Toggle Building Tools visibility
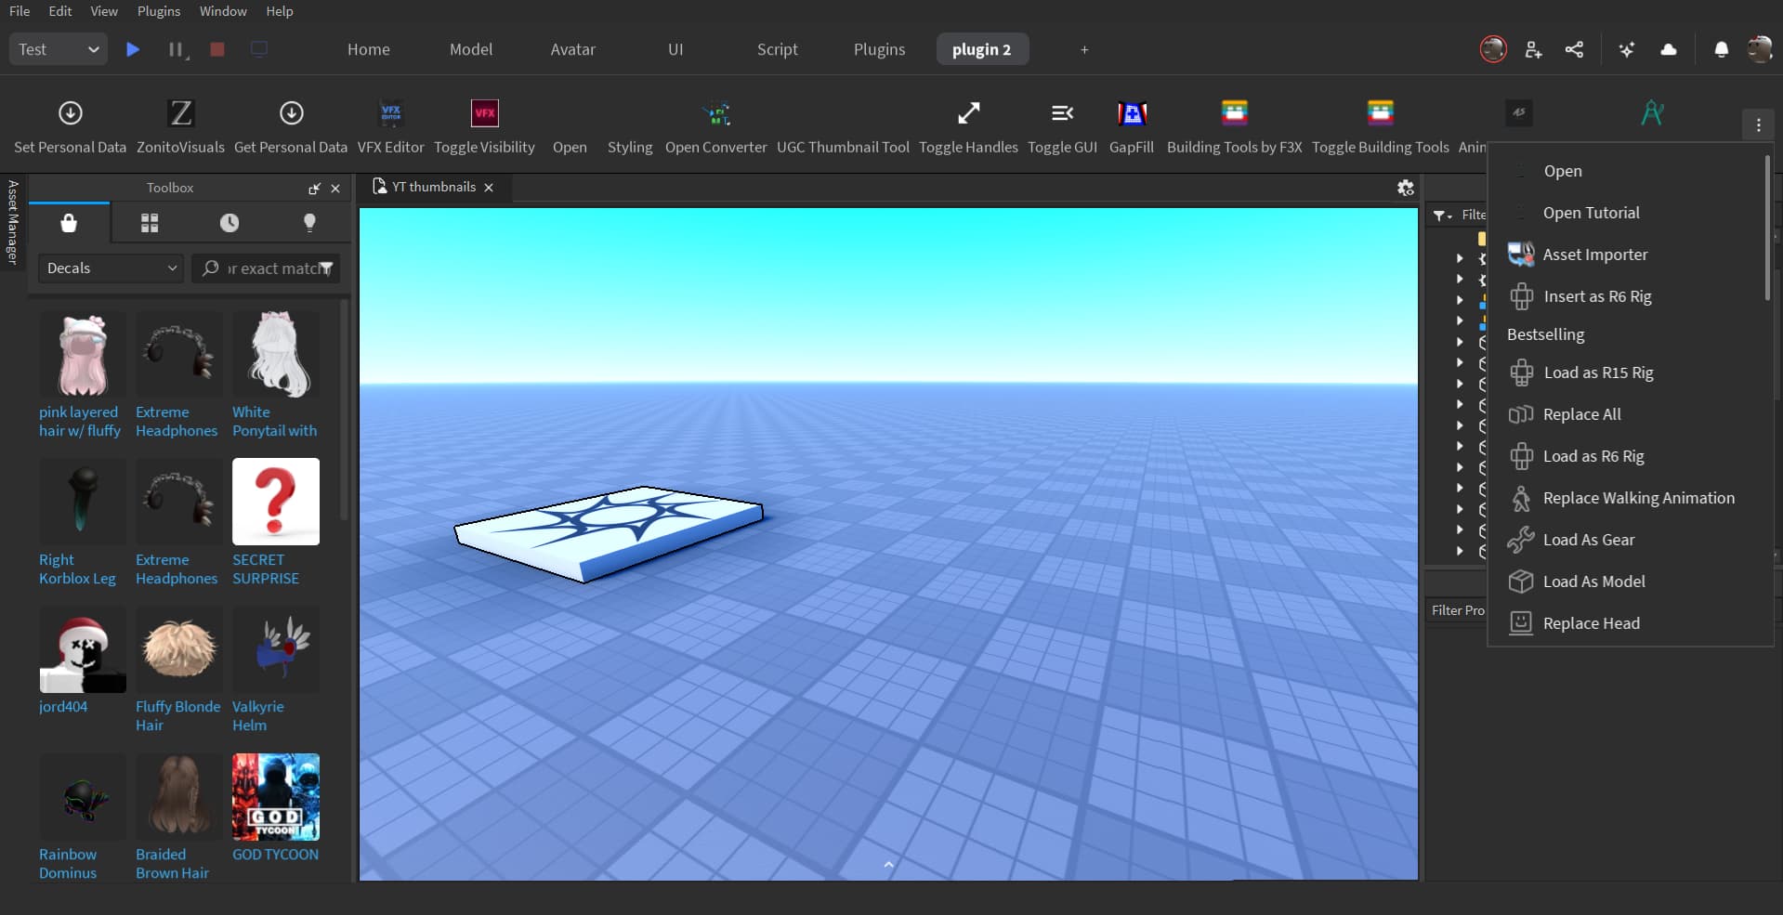Screen dimensions: 1783x915 [1379, 124]
